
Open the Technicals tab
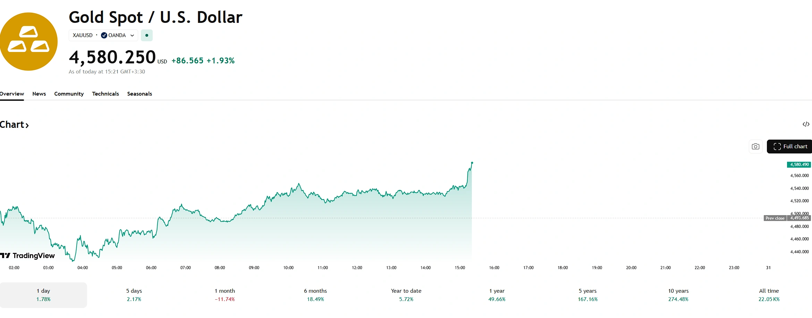[105, 94]
